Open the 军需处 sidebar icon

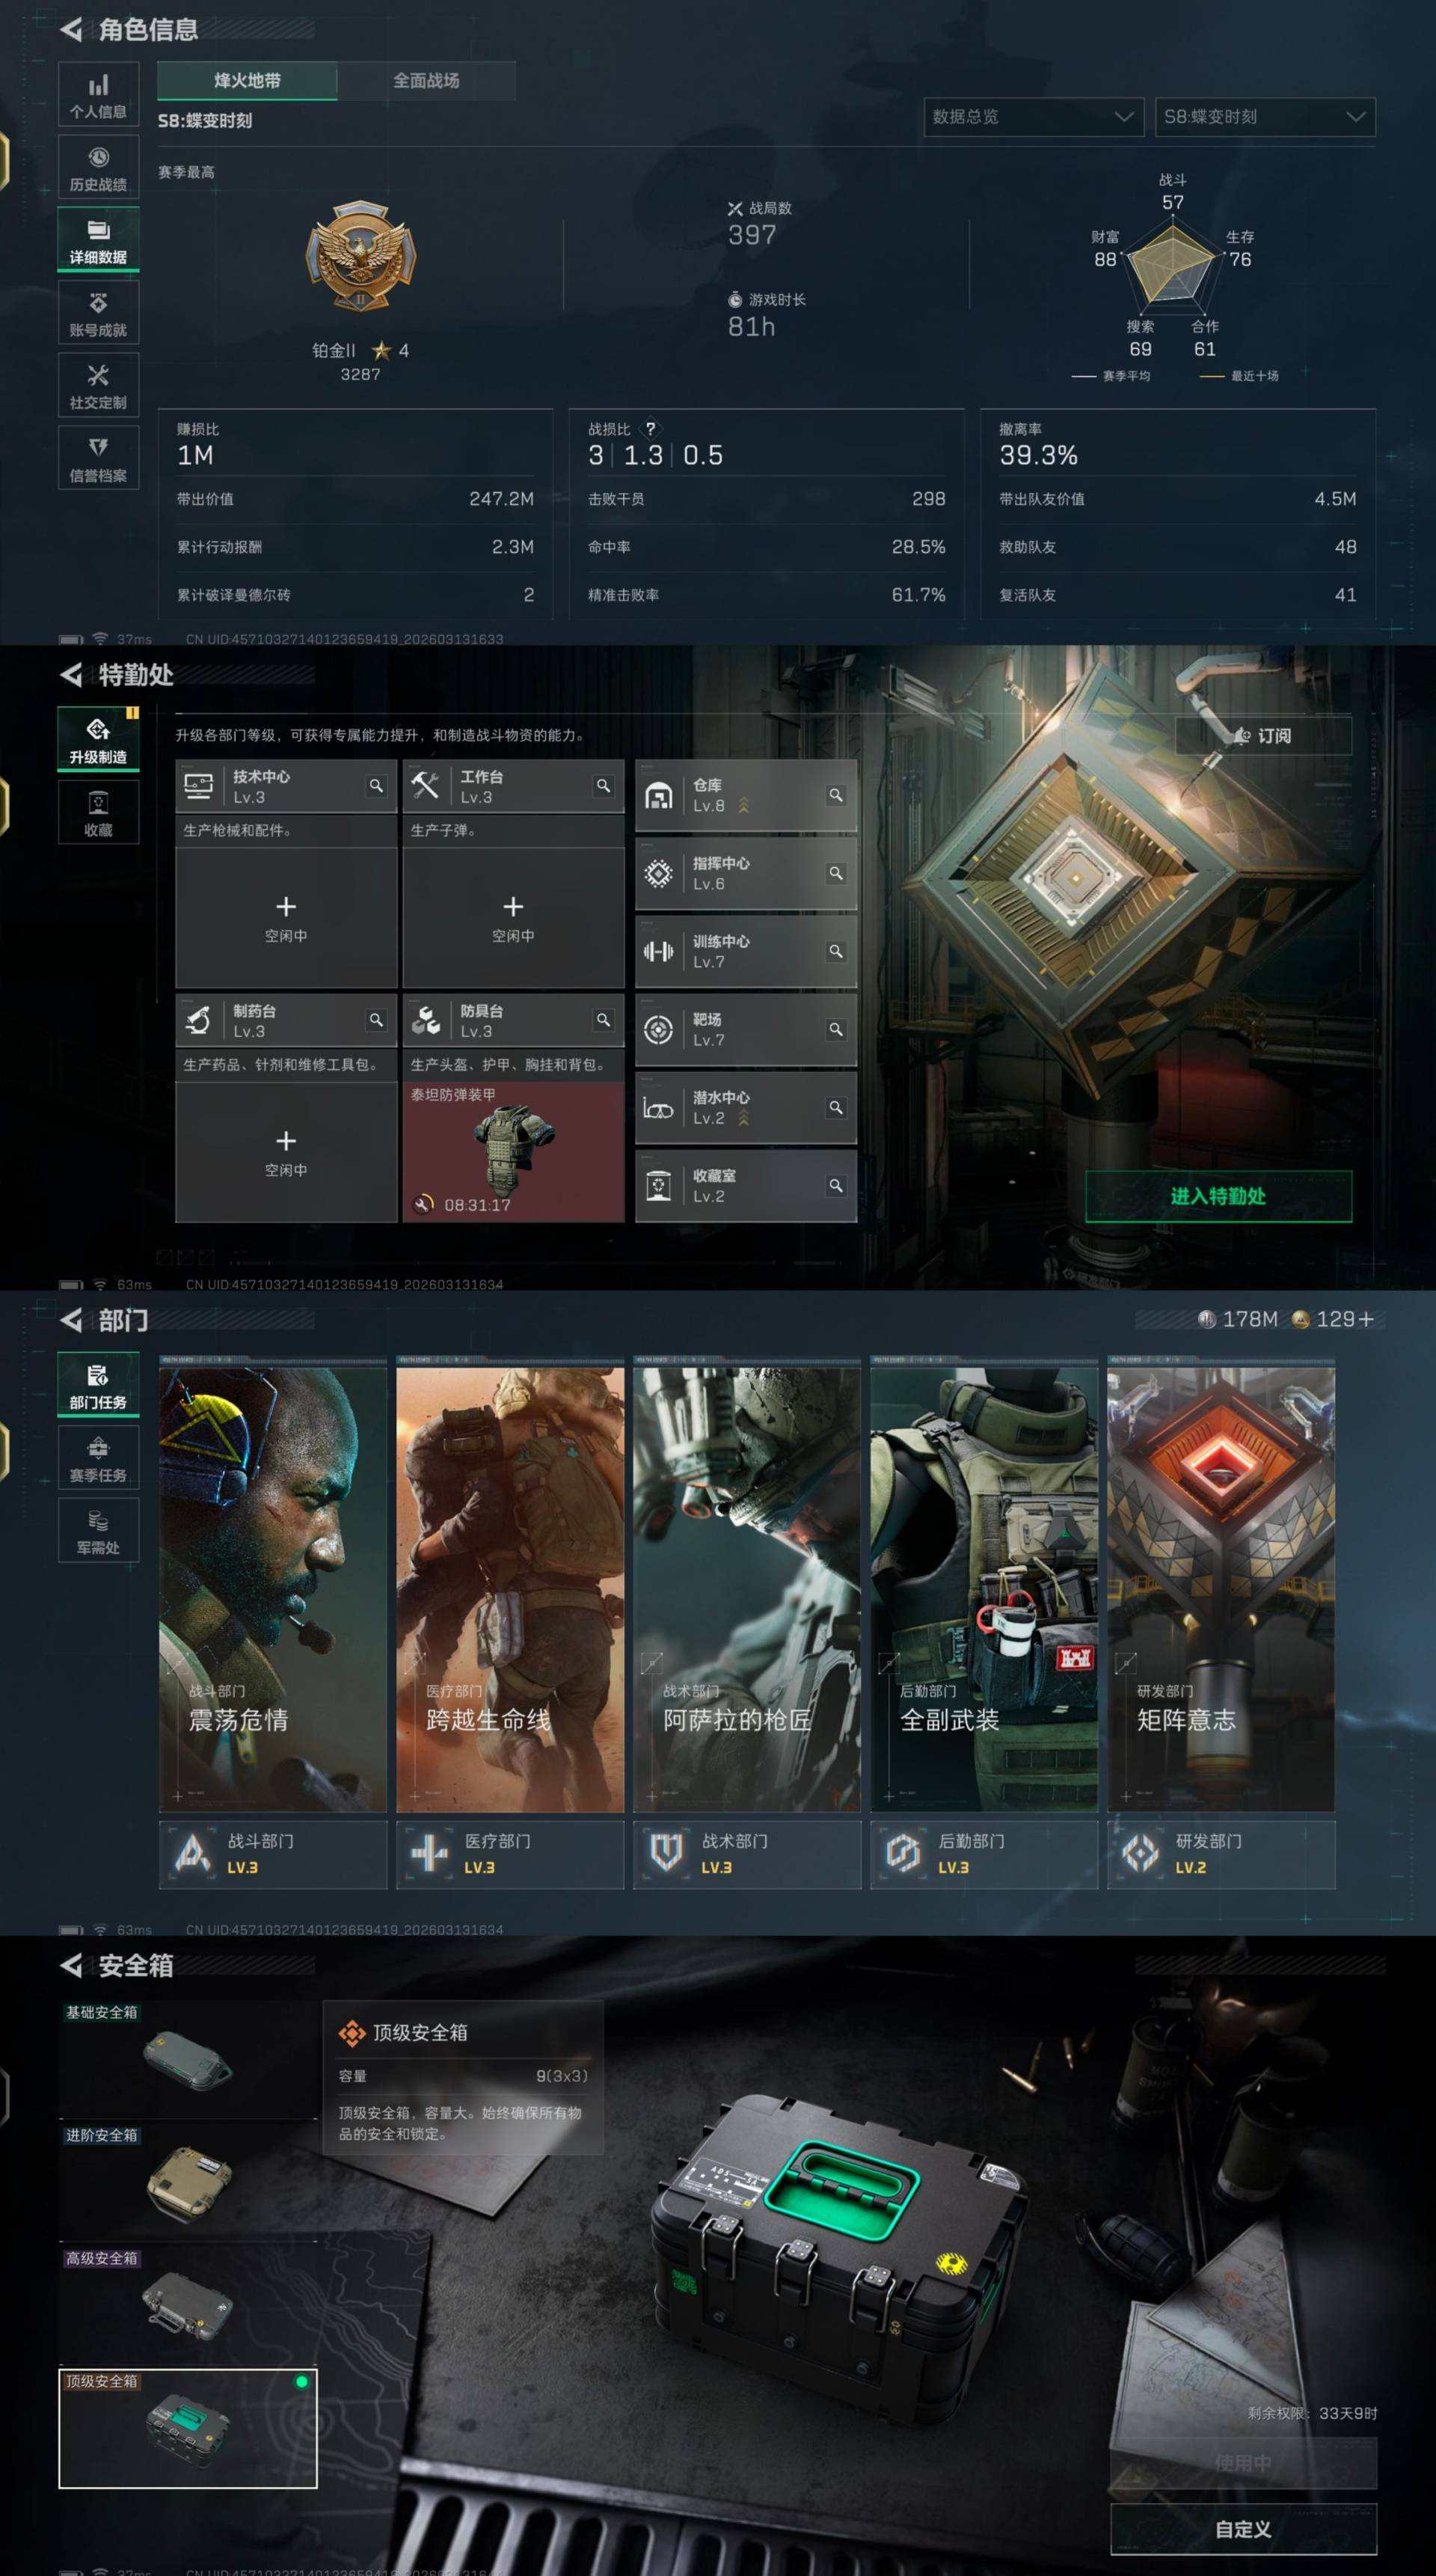tap(98, 1530)
